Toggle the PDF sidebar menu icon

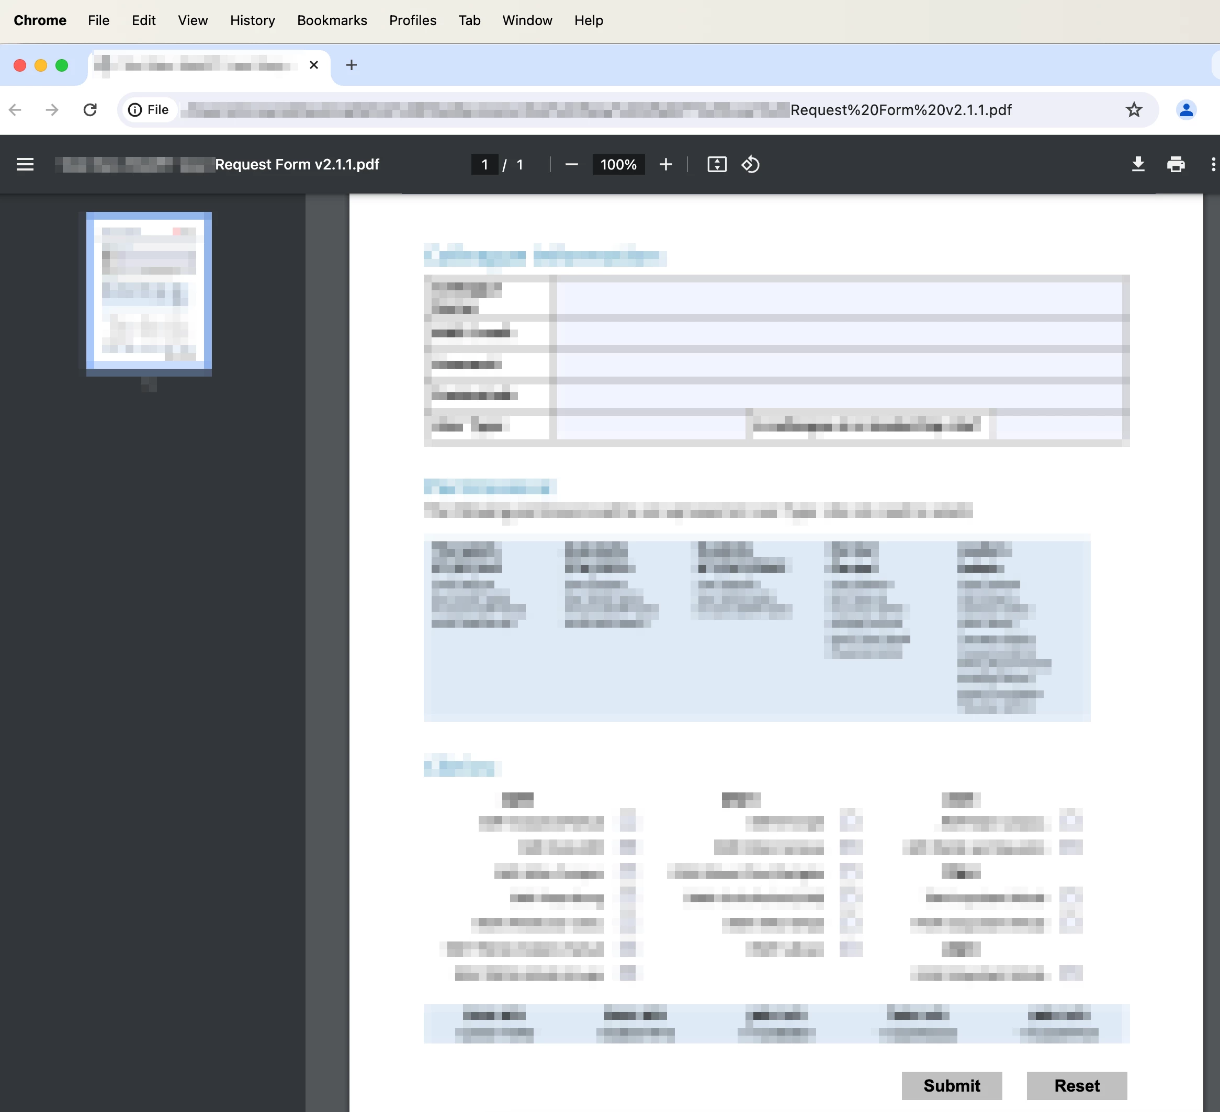[x=25, y=165]
